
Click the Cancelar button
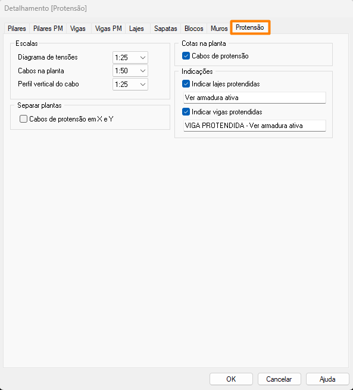pyautogui.click(x=279, y=379)
